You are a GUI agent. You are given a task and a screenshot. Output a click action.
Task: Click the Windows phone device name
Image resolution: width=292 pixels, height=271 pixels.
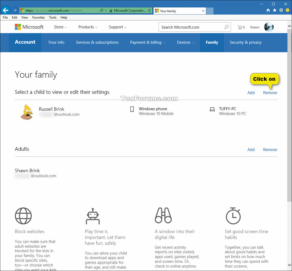point(153,109)
